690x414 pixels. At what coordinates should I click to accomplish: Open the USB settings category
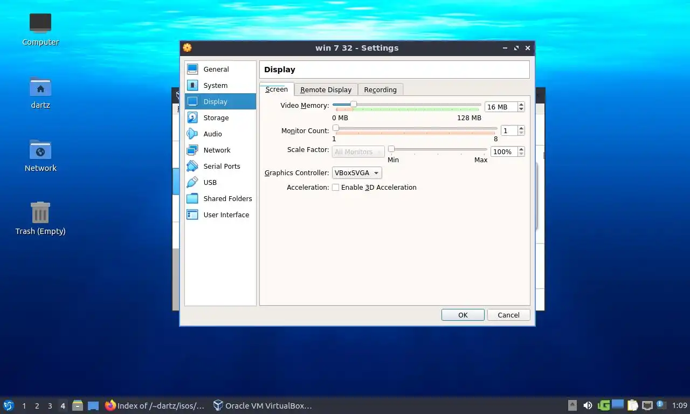pyautogui.click(x=220, y=182)
